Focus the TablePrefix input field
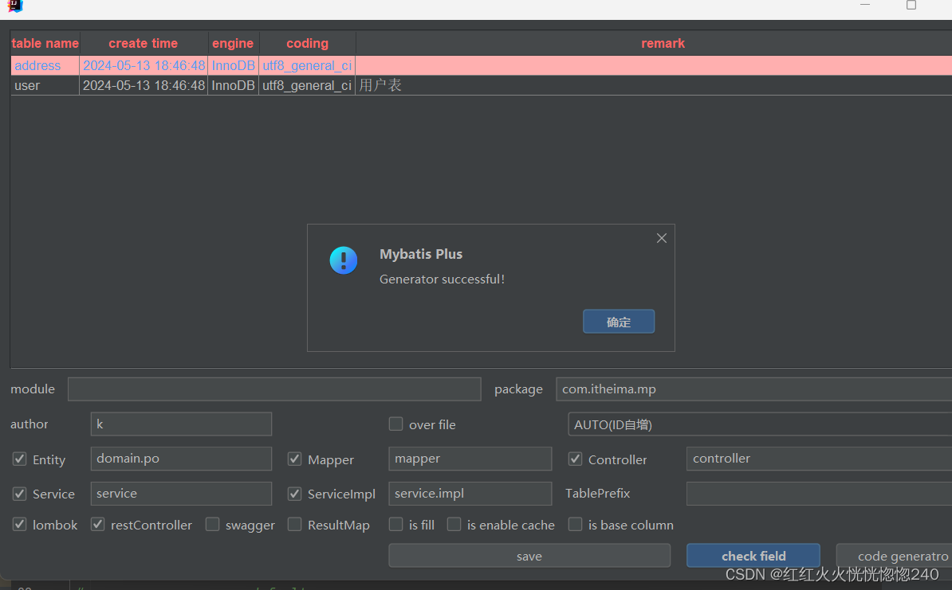Image resolution: width=952 pixels, height=590 pixels. click(x=819, y=494)
